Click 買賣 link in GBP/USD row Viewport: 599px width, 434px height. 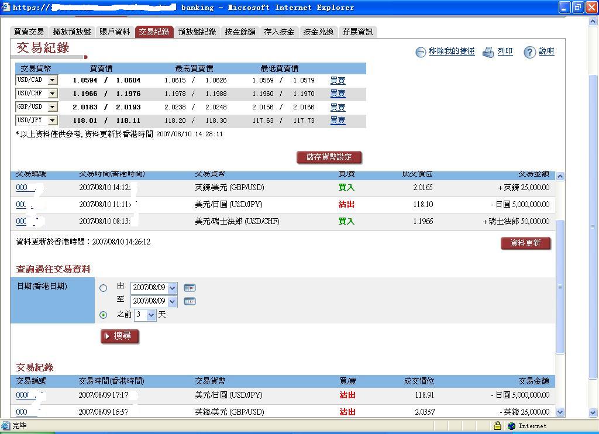click(x=338, y=108)
